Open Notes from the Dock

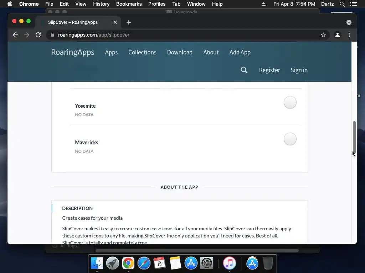pos(175,263)
